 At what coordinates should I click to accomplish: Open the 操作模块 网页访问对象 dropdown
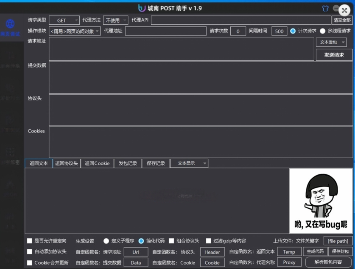pyautogui.click(x=75, y=31)
